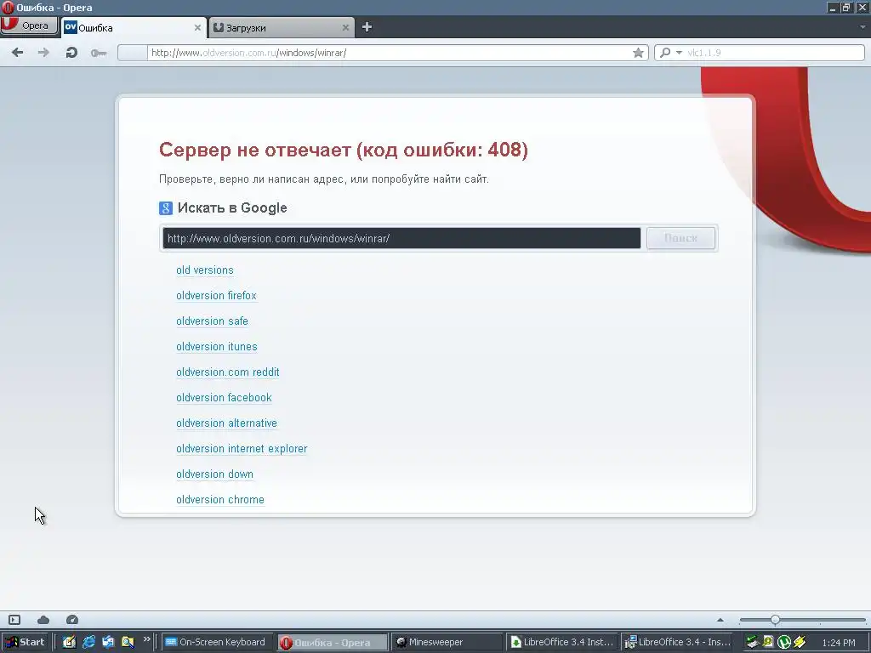Close the Ошибка tab

[197, 27]
